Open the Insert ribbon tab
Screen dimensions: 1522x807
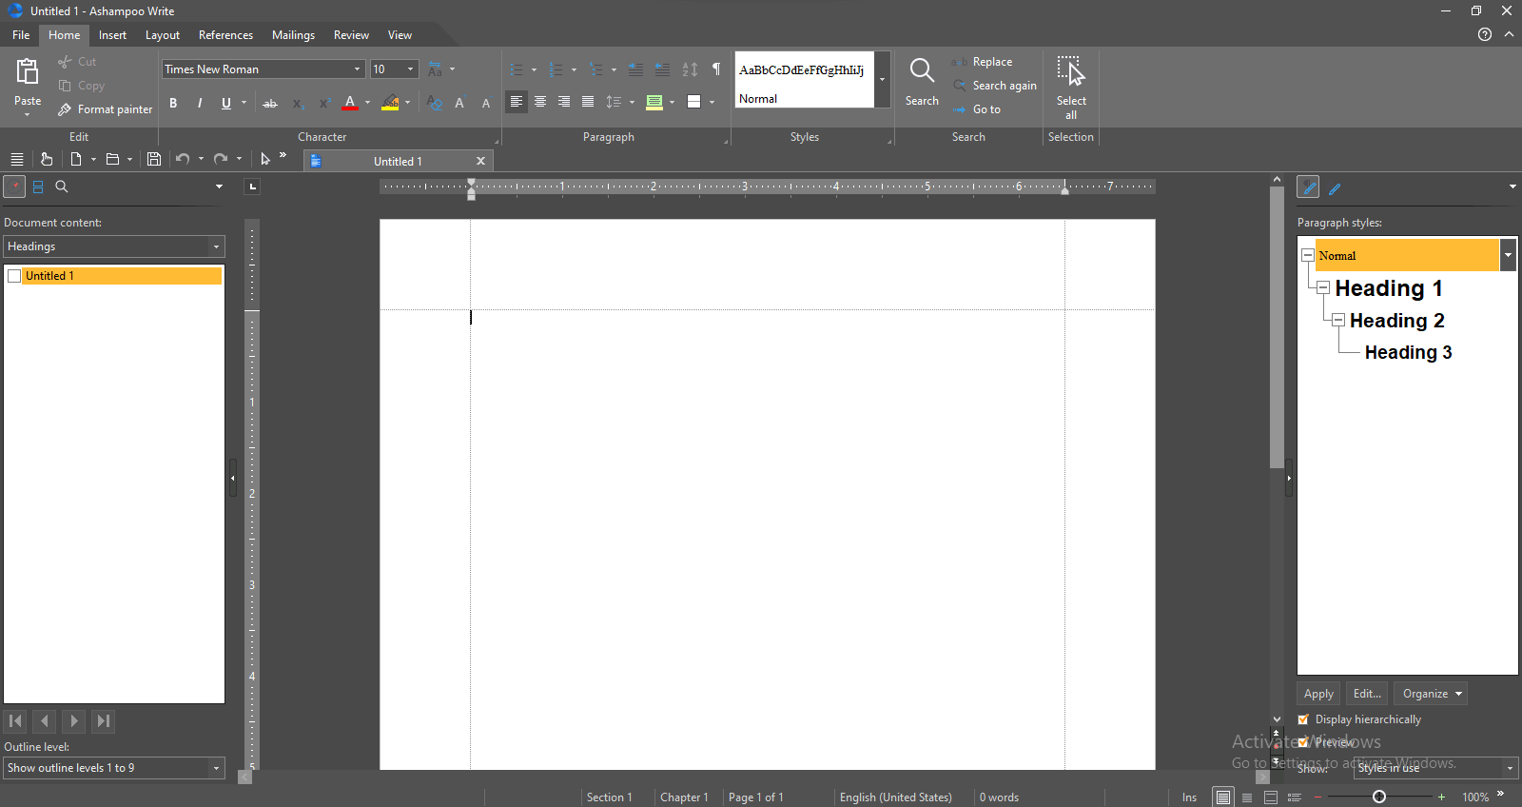coord(112,35)
